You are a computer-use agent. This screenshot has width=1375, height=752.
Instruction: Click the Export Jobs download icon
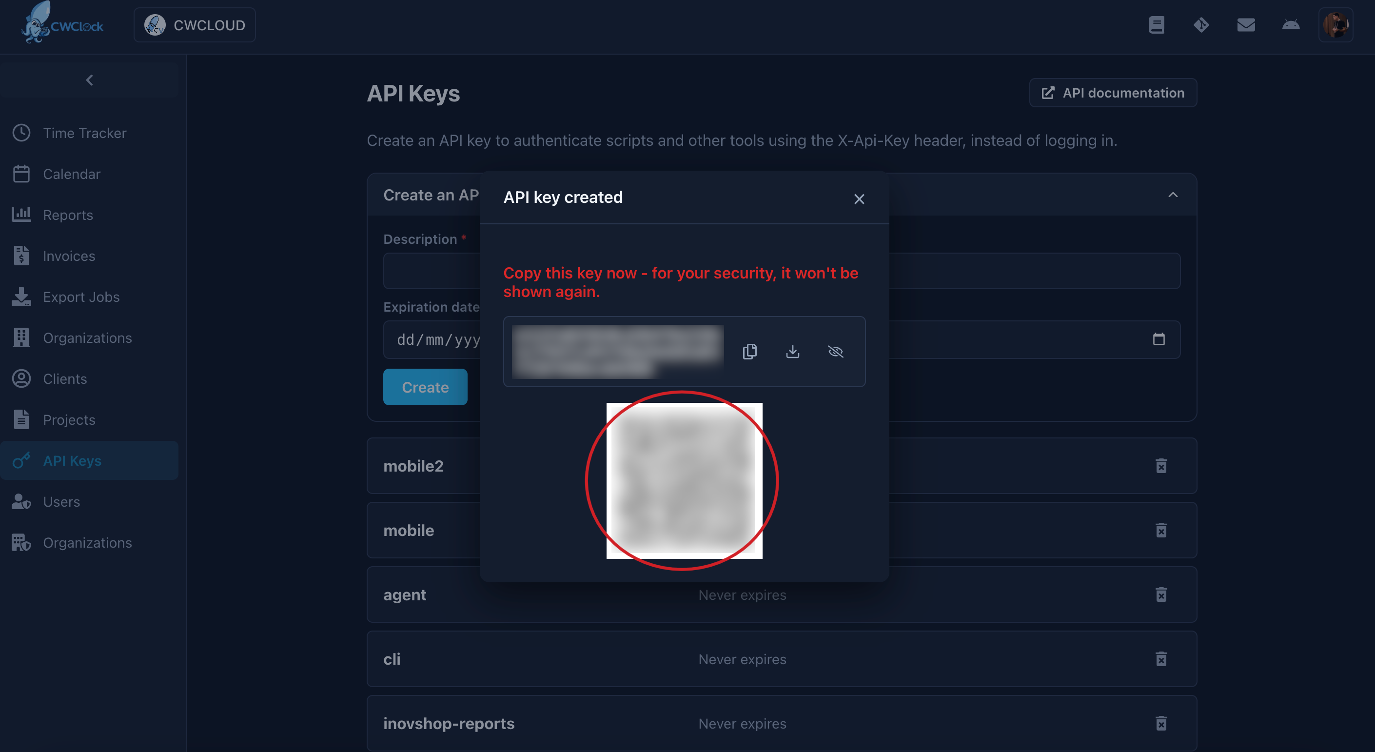[21, 297]
